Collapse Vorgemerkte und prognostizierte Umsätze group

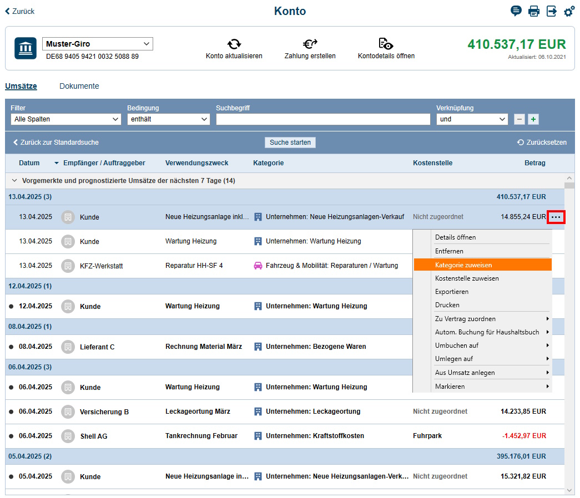point(14,180)
